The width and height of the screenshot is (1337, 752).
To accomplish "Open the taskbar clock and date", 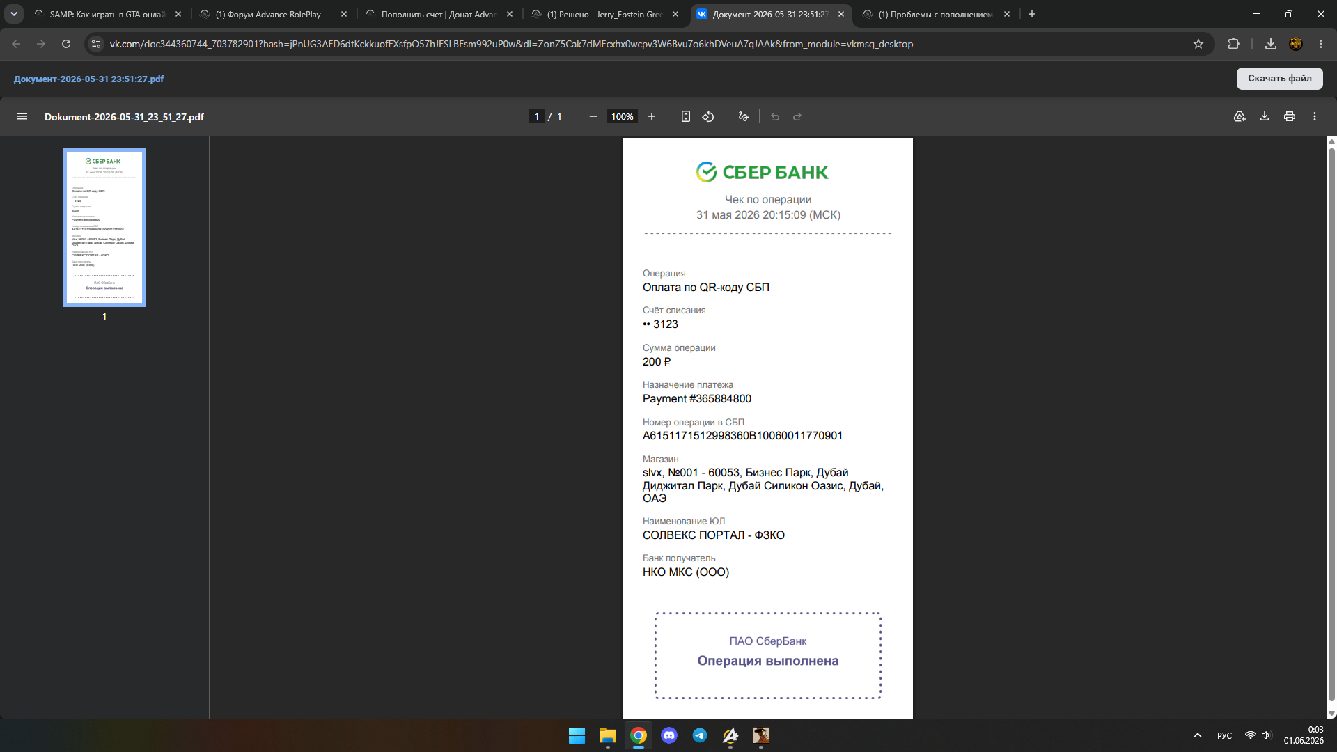I will [1304, 735].
